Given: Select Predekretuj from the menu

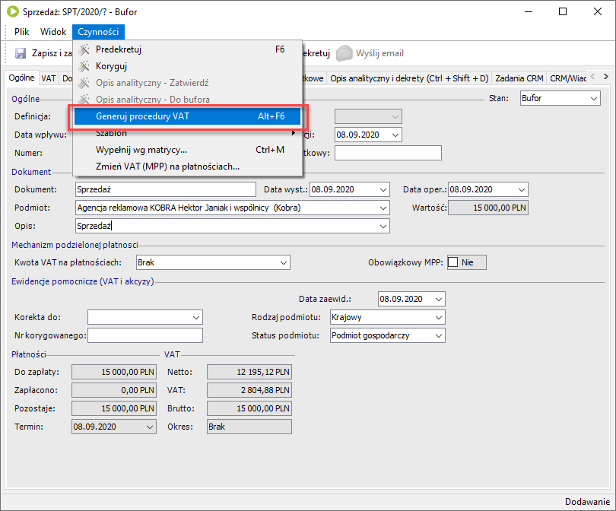Looking at the screenshot, I should coord(187,49).
